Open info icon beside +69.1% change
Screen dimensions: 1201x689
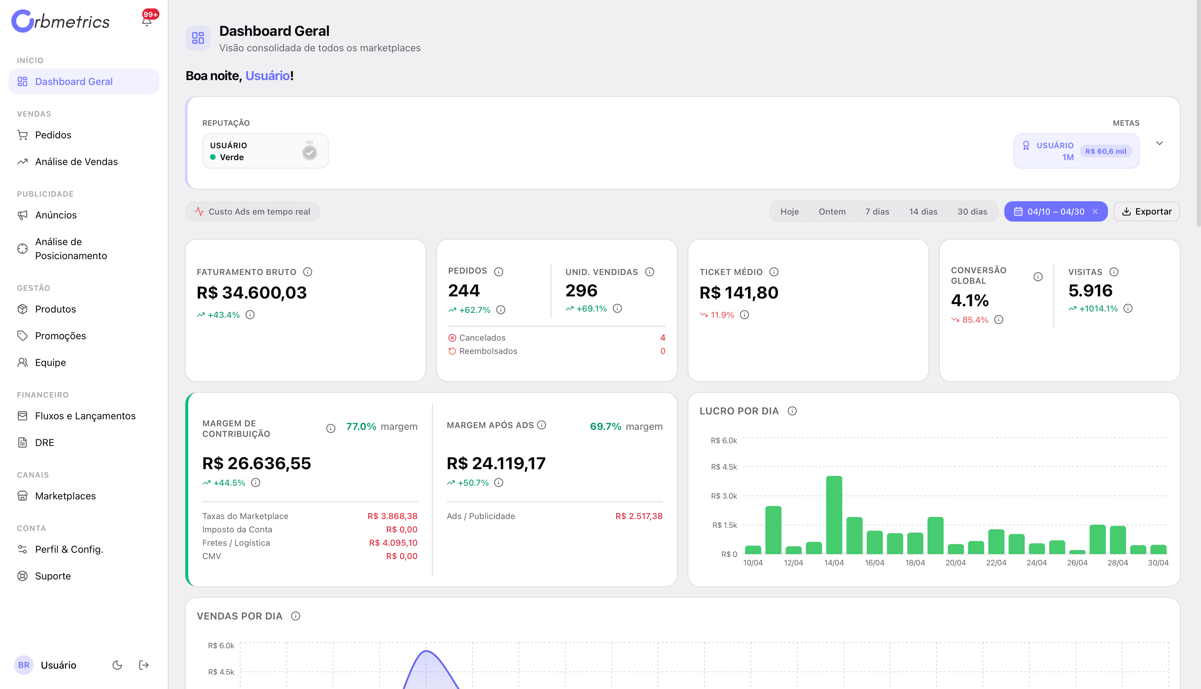[x=617, y=309]
